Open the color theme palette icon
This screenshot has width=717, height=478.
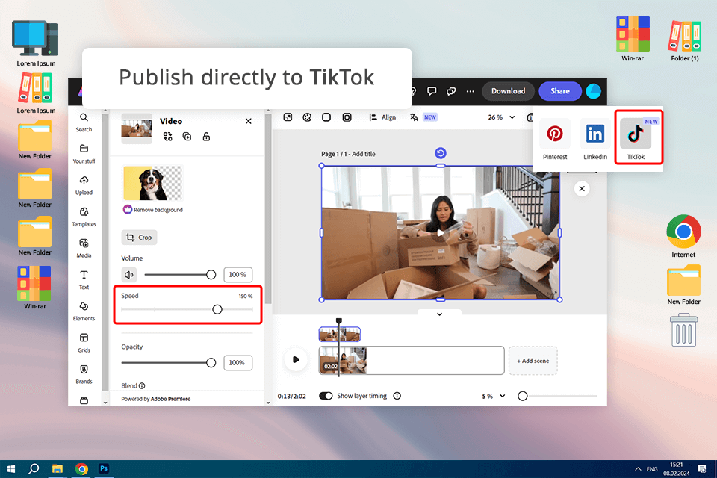pos(307,117)
